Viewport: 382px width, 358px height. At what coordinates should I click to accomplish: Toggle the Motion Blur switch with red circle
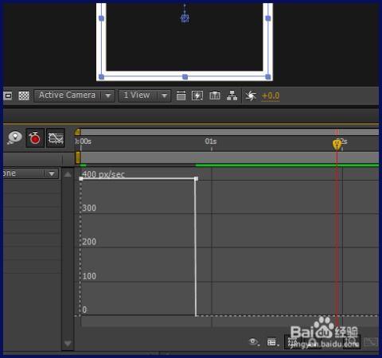coord(35,138)
